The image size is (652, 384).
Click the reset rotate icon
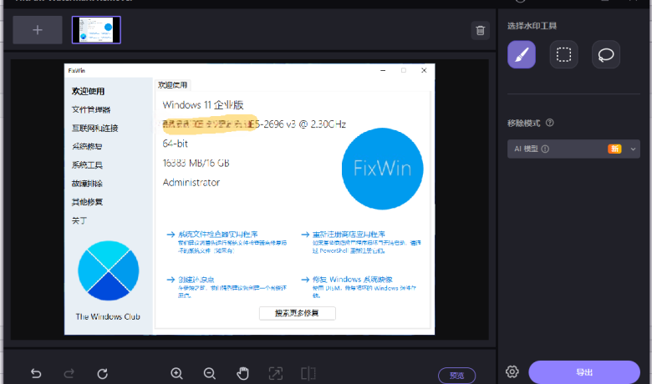coord(102,374)
